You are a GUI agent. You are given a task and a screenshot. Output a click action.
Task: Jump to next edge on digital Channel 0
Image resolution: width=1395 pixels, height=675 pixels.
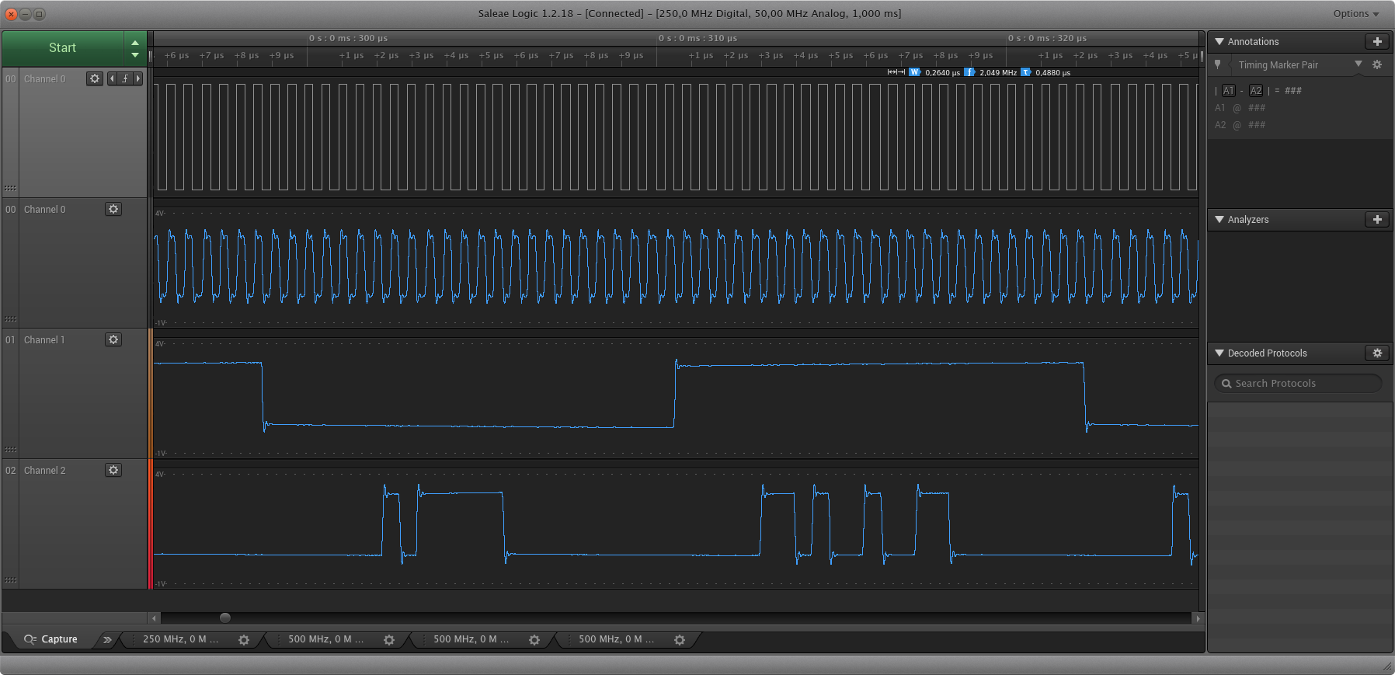pyautogui.click(x=138, y=78)
